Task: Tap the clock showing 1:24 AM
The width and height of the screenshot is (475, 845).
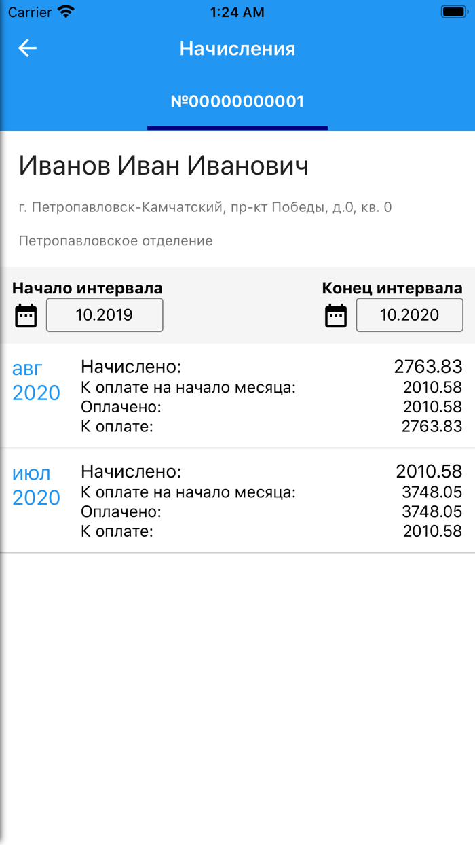Action: point(237,12)
